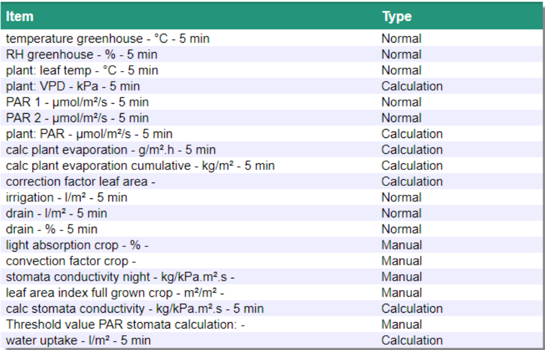Click light absorption crop row
Screen dimensions: 545x350
pos(77,245)
